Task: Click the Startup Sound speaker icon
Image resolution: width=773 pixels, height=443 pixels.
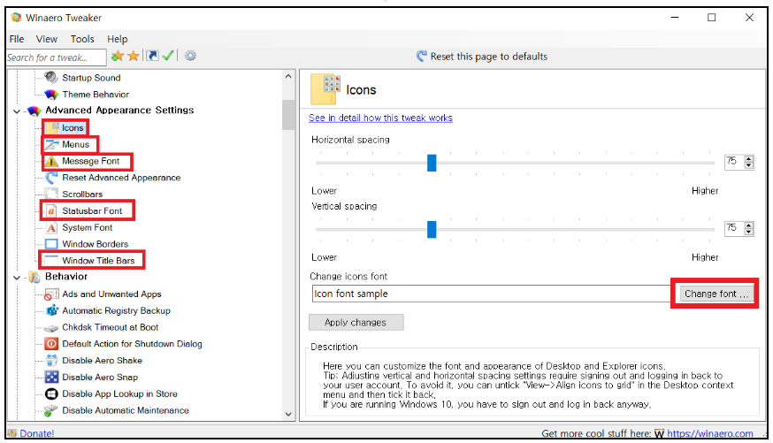Action: pos(51,77)
